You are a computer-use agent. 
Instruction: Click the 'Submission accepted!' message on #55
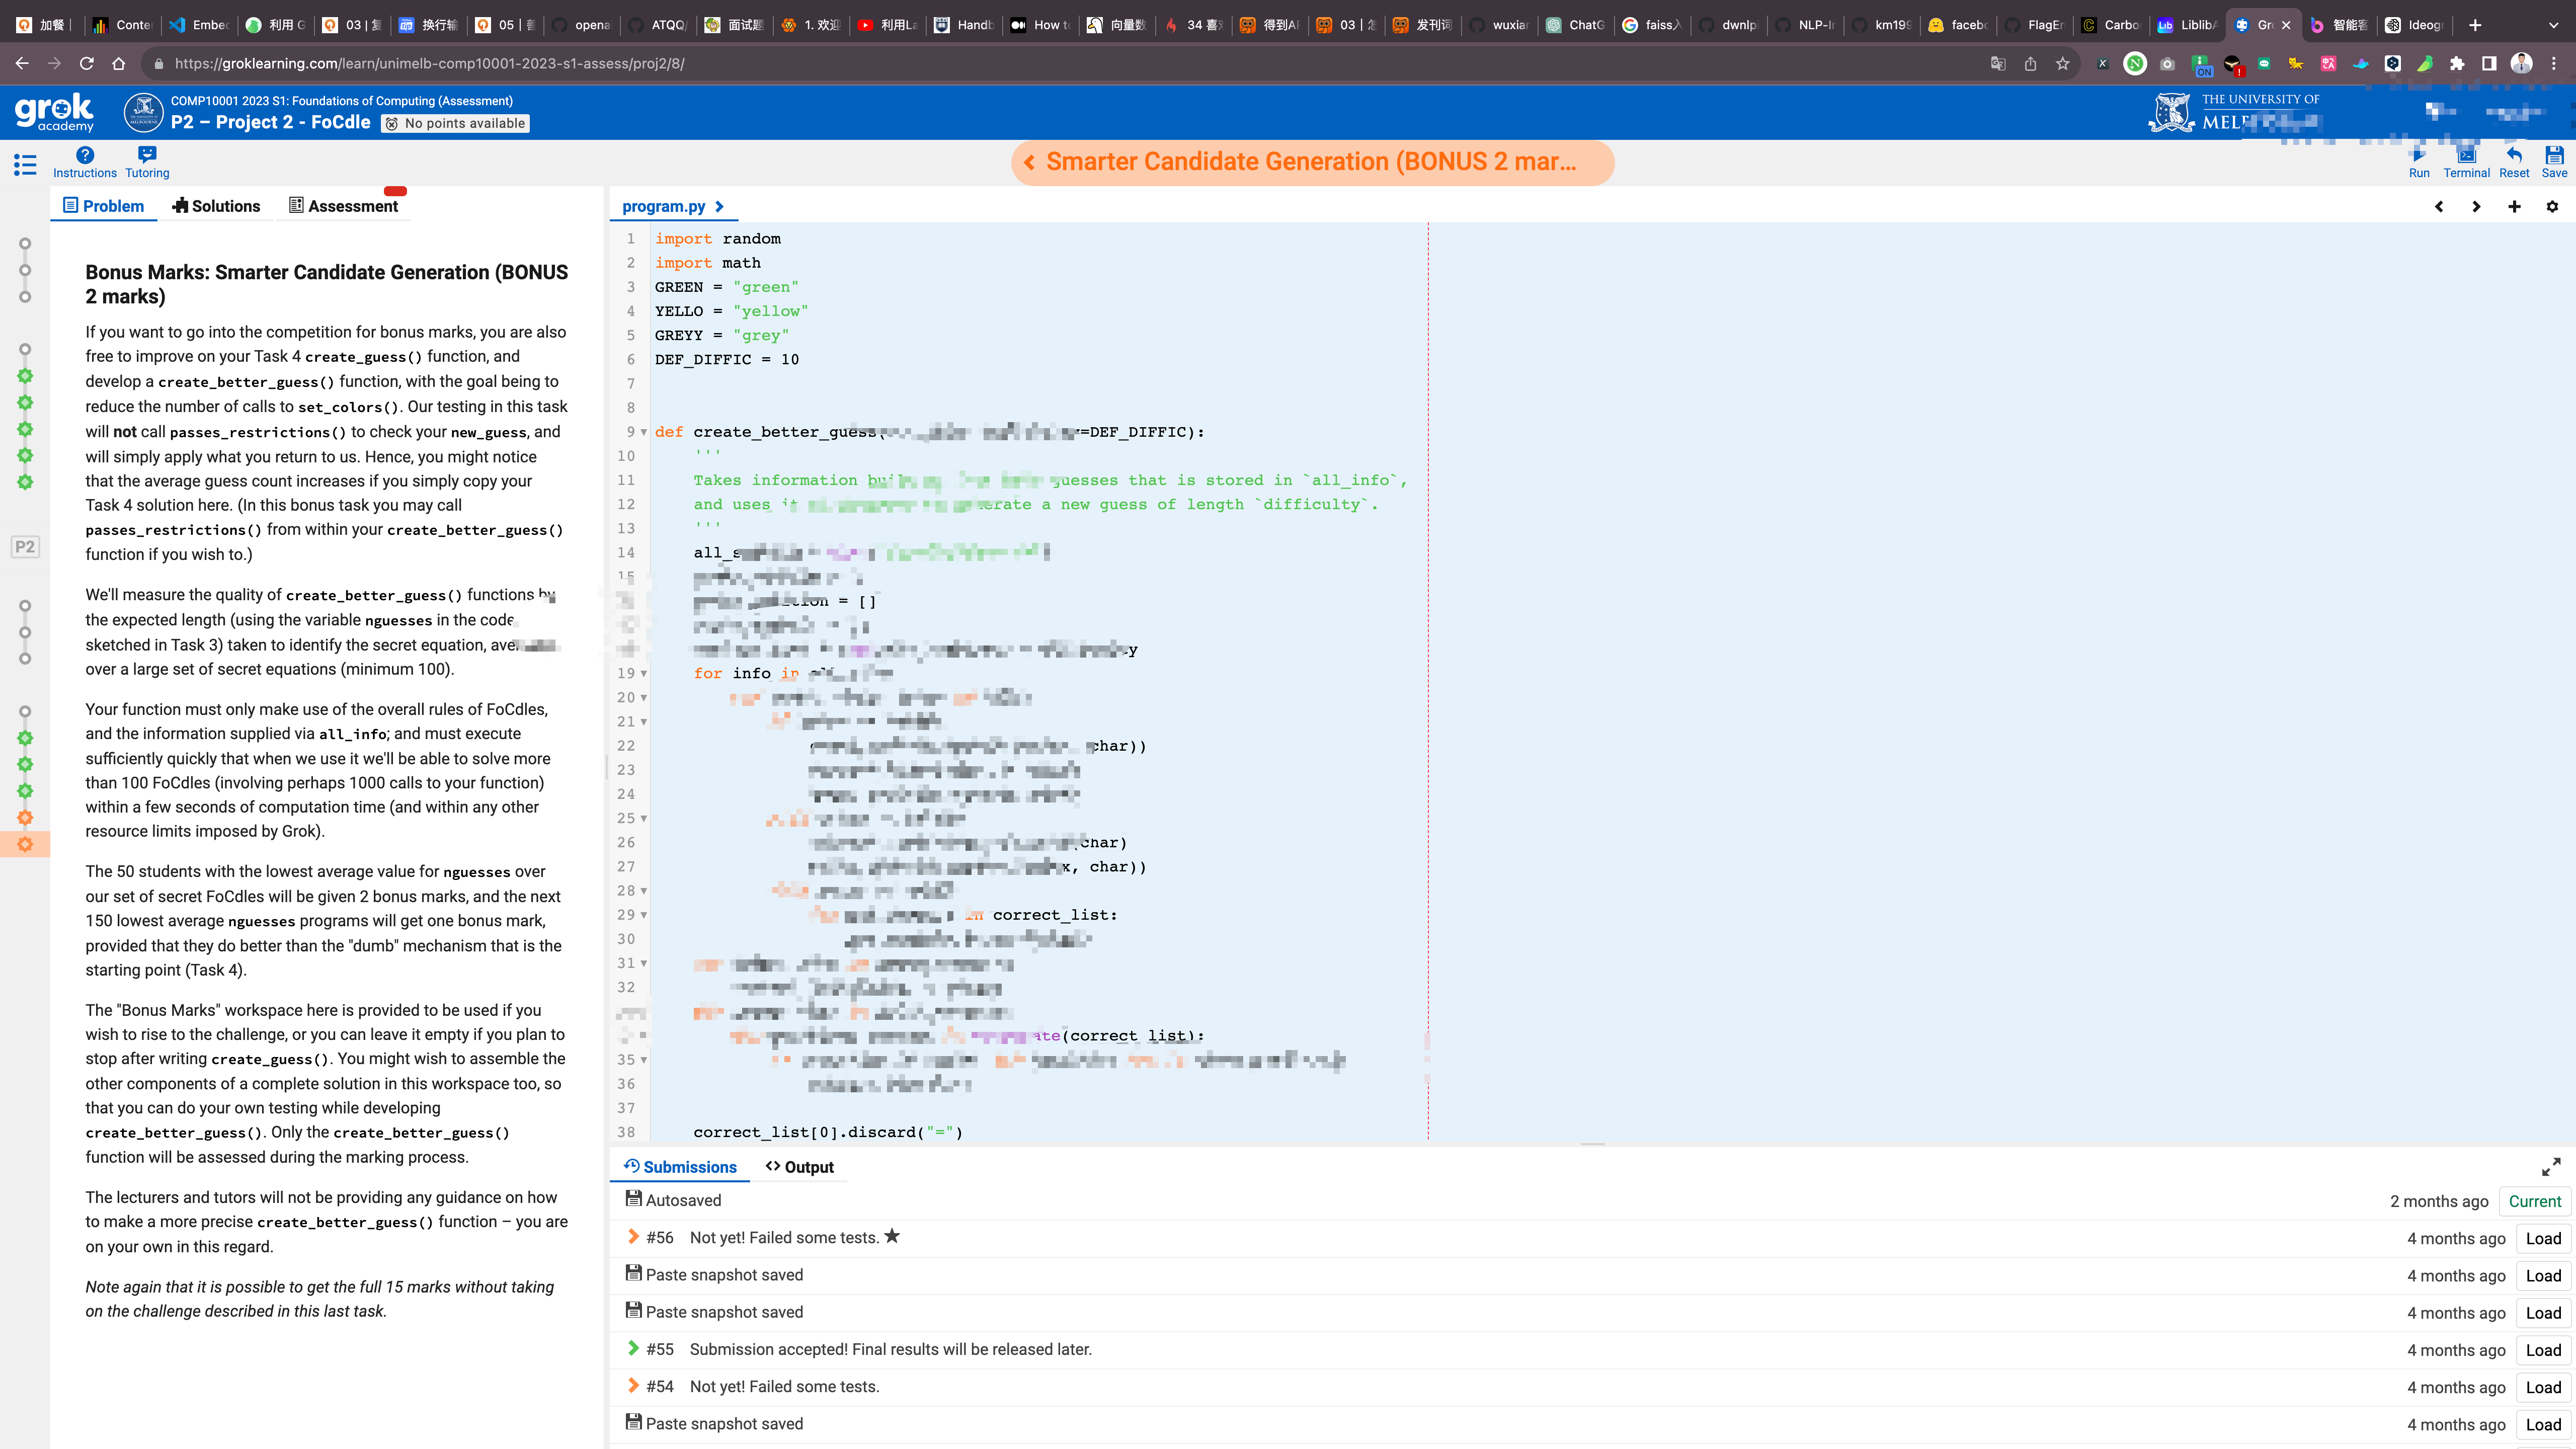tap(890, 1349)
